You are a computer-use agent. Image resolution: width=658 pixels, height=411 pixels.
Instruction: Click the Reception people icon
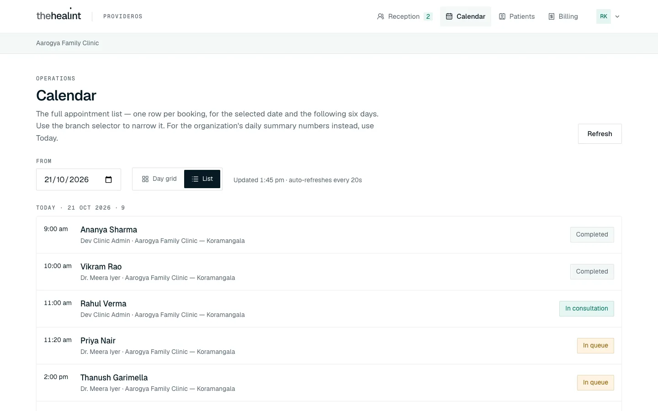pyautogui.click(x=381, y=16)
